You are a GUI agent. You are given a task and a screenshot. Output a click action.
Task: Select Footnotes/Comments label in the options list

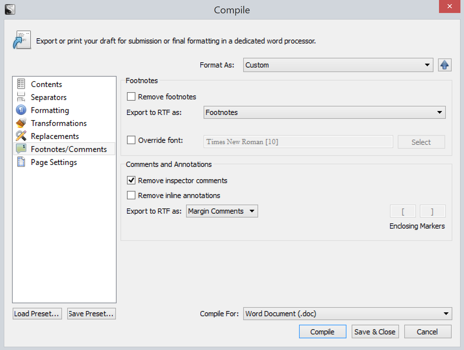tap(69, 149)
